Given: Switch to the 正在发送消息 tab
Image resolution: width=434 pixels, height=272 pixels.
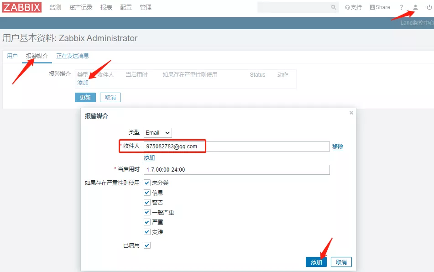Looking at the screenshot, I should [x=73, y=56].
